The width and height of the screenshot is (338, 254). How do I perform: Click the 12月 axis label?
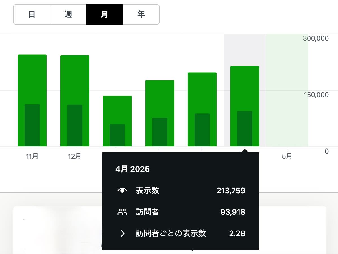(x=75, y=156)
